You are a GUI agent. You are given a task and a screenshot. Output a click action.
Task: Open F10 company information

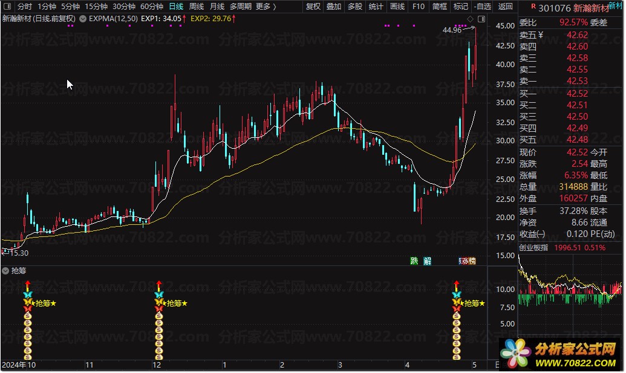[419, 7]
